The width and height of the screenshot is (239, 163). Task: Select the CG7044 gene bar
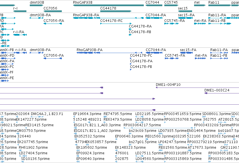[154, 5]
